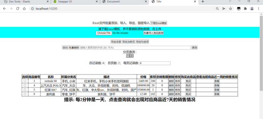Image resolution: width=263 pixels, height=119 pixels.
Task: Click 修改 for redmik 60 row
Action: [x=178, y=81]
